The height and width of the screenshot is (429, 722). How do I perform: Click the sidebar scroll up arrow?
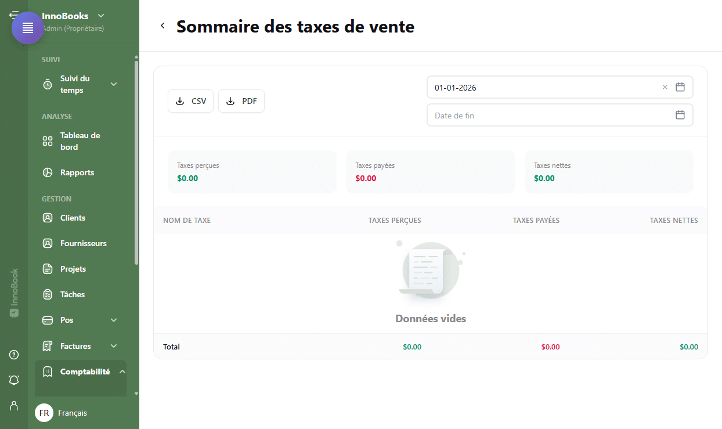[136, 57]
